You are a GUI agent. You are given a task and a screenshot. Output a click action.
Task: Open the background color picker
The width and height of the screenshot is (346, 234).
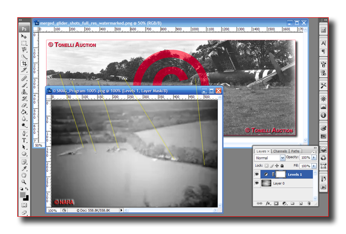(26, 199)
